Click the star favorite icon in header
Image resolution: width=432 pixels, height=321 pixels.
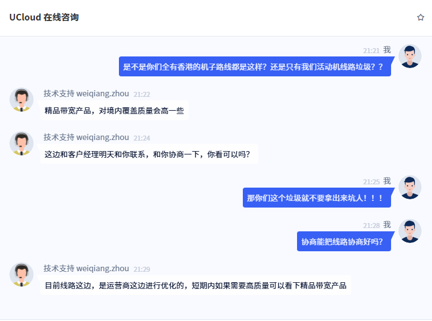(x=420, y=17)
